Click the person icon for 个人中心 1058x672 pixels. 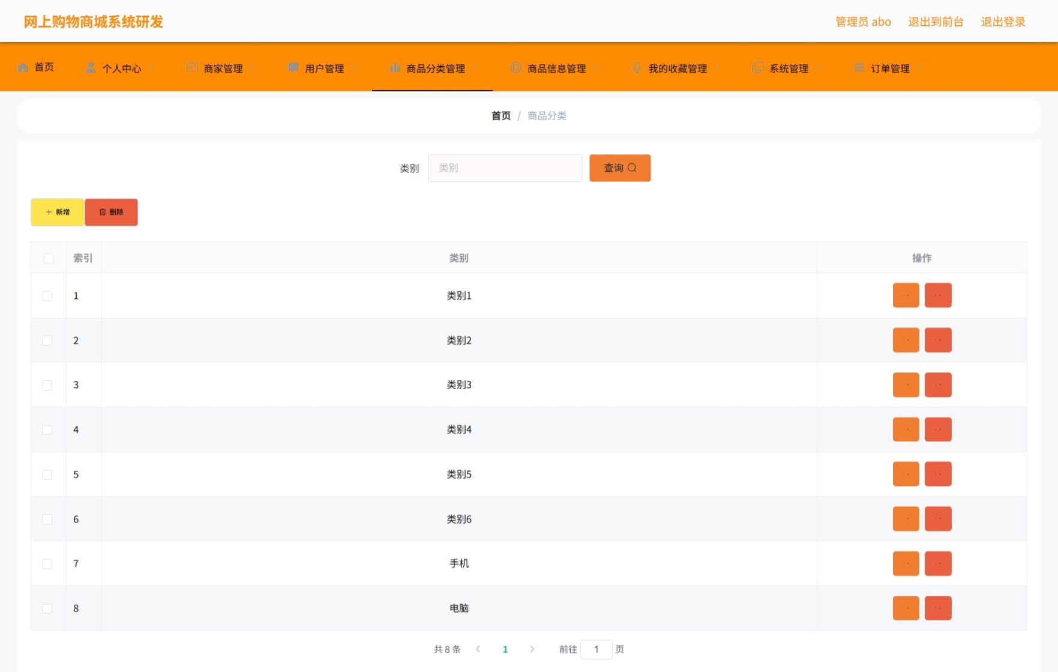pyautogui.click(x=91, y=68)
